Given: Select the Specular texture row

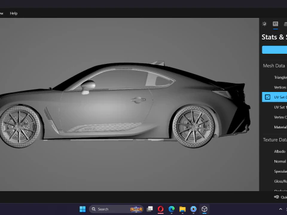Looking at the screenshot, I should pos(274,171).
